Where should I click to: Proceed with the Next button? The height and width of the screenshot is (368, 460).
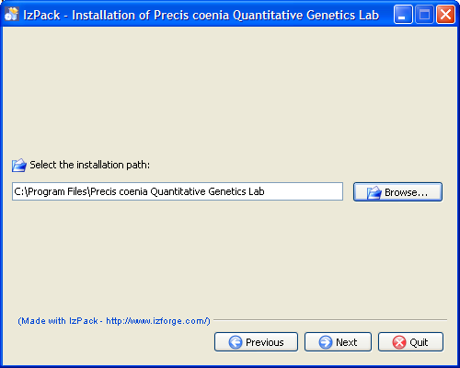[x=338, y=342]
